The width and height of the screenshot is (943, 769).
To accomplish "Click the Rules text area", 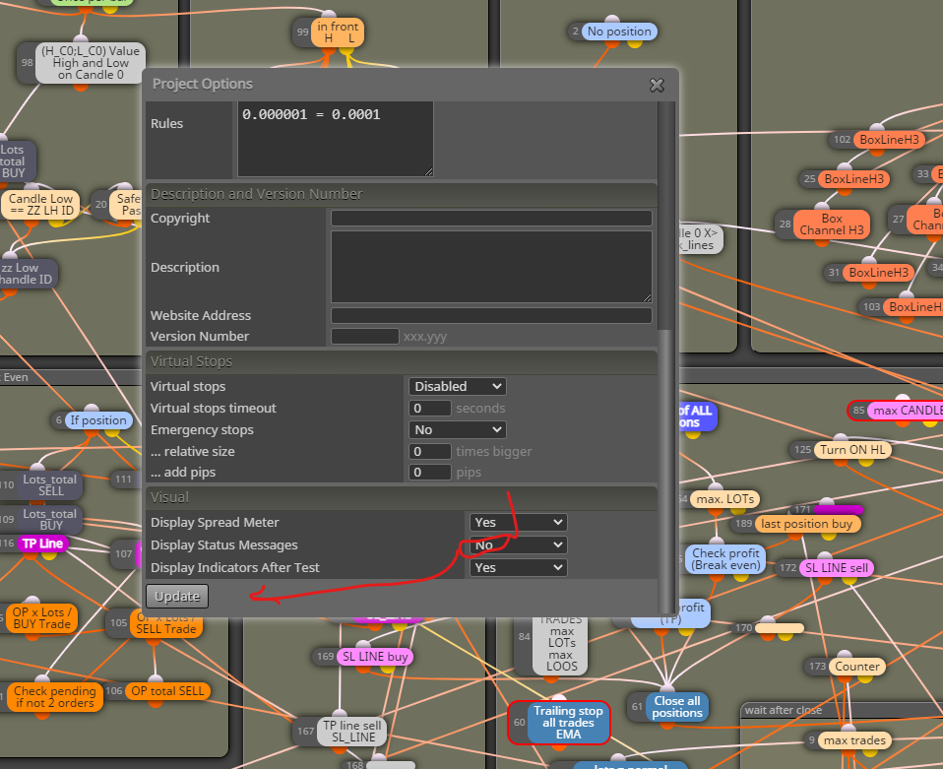I will tap(336, 139).
